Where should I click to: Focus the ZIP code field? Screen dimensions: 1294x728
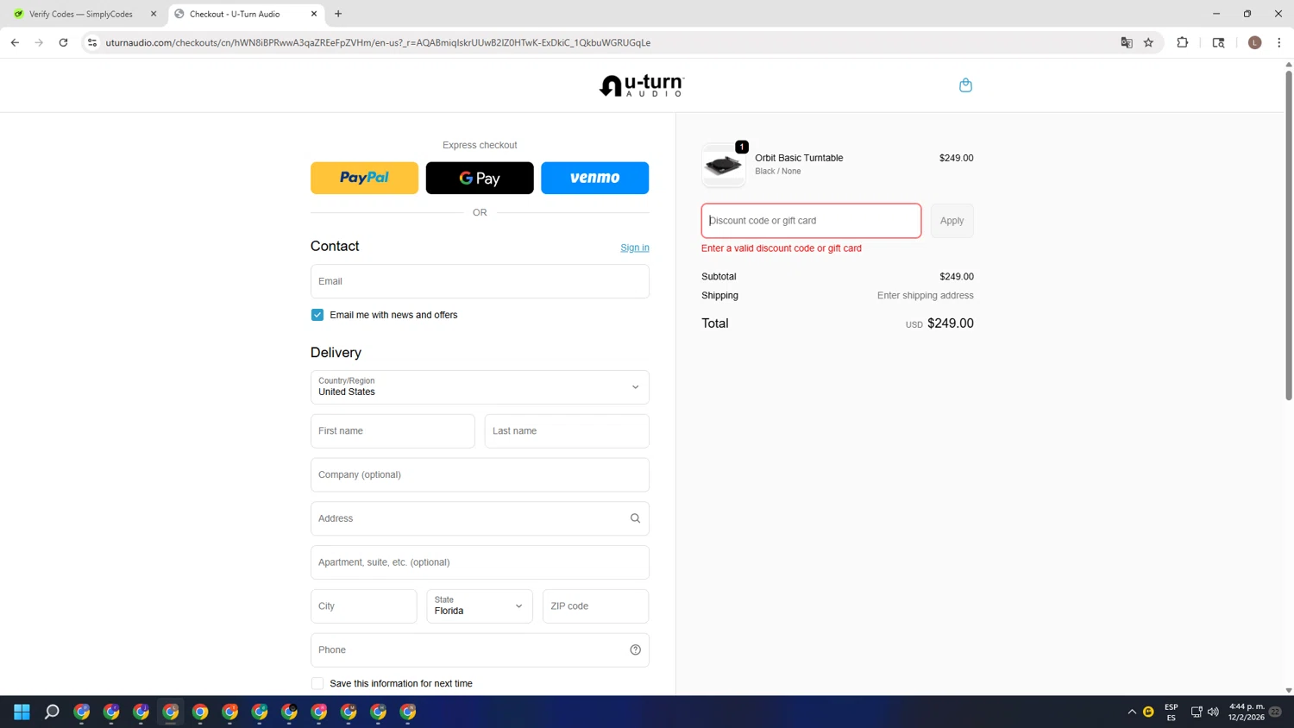(595, 606)
